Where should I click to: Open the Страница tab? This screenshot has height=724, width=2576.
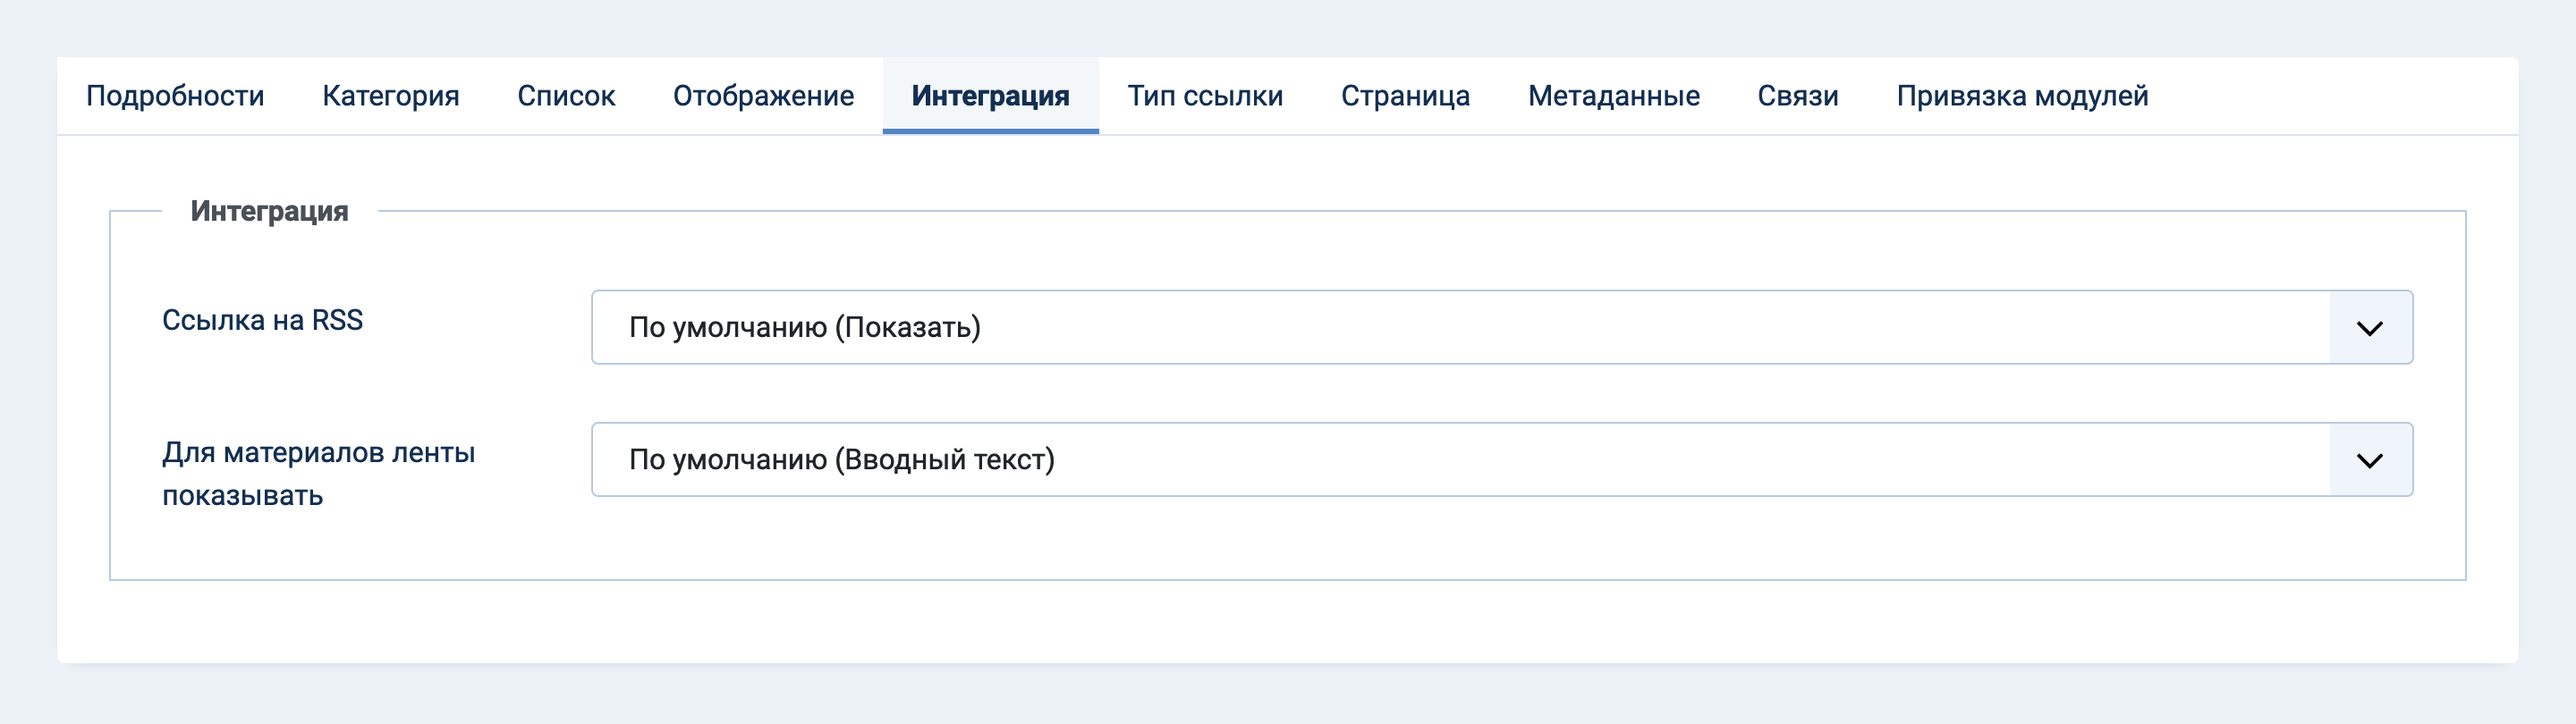pyautogui.click(x=1405, y=96)
